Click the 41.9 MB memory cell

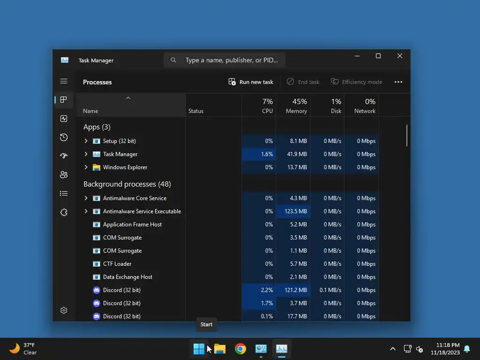293,154
